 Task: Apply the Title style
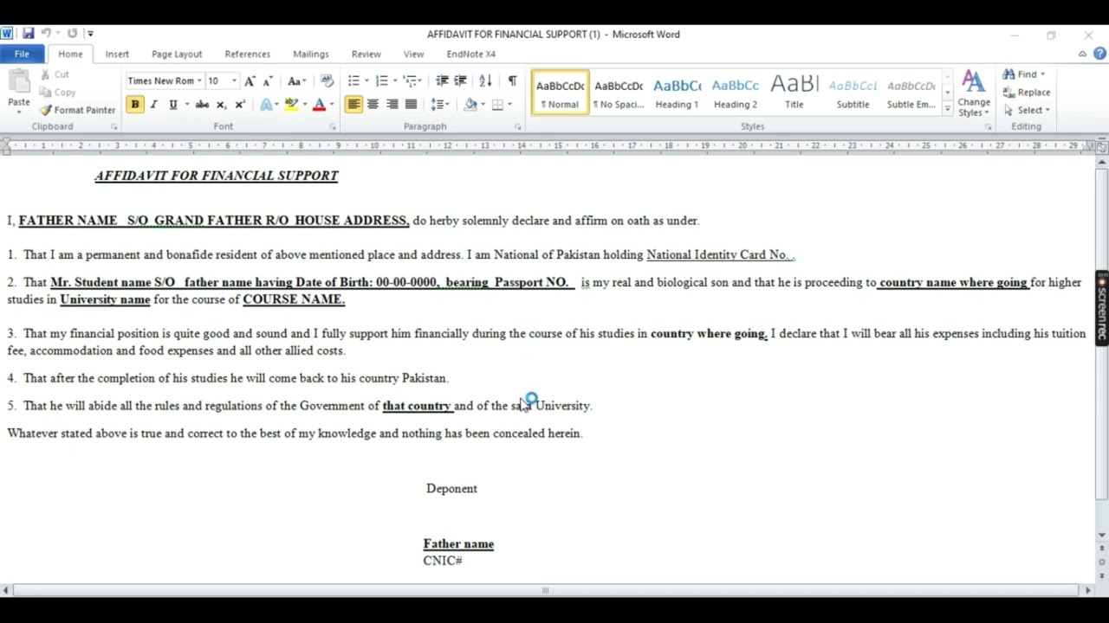pos(794,93)
